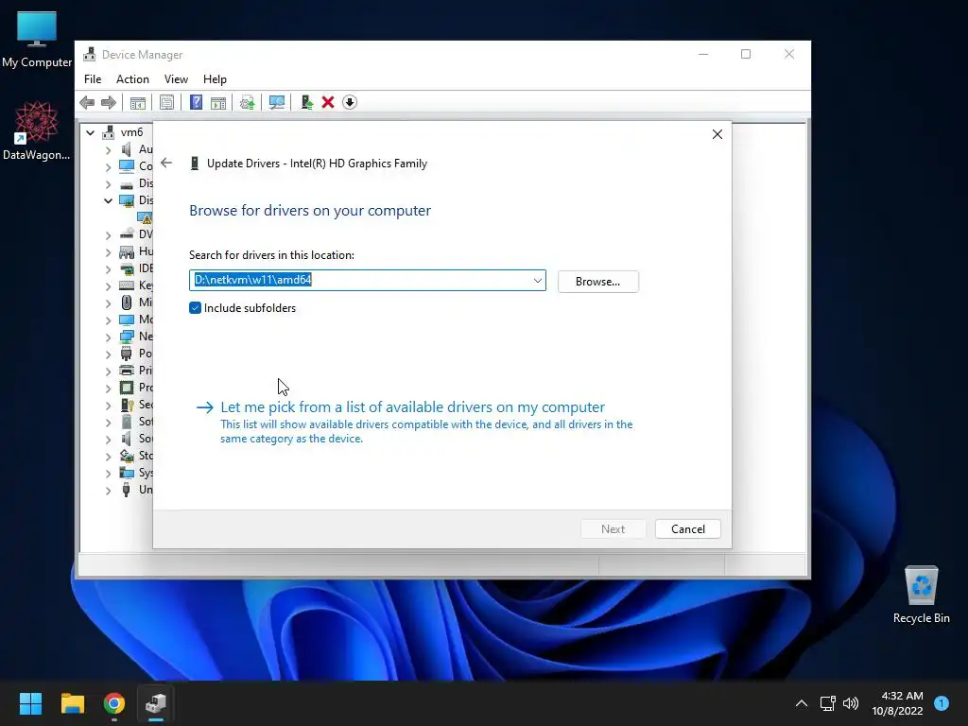The width and height of the screenshot is (968, 726).
Task: Click the black down-arrow Disable device icon
Action: (350, 102)
